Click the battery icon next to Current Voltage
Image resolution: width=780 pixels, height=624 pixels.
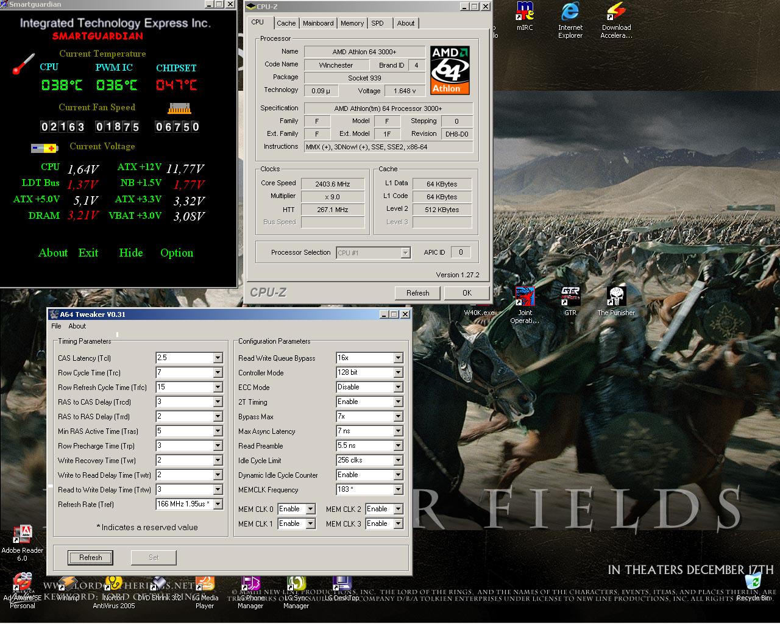44,148
